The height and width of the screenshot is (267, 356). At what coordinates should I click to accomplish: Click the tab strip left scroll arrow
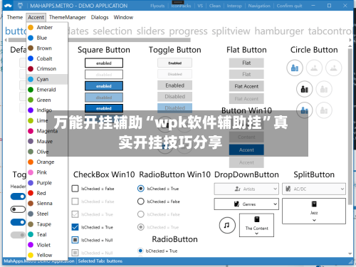(6, 40)
